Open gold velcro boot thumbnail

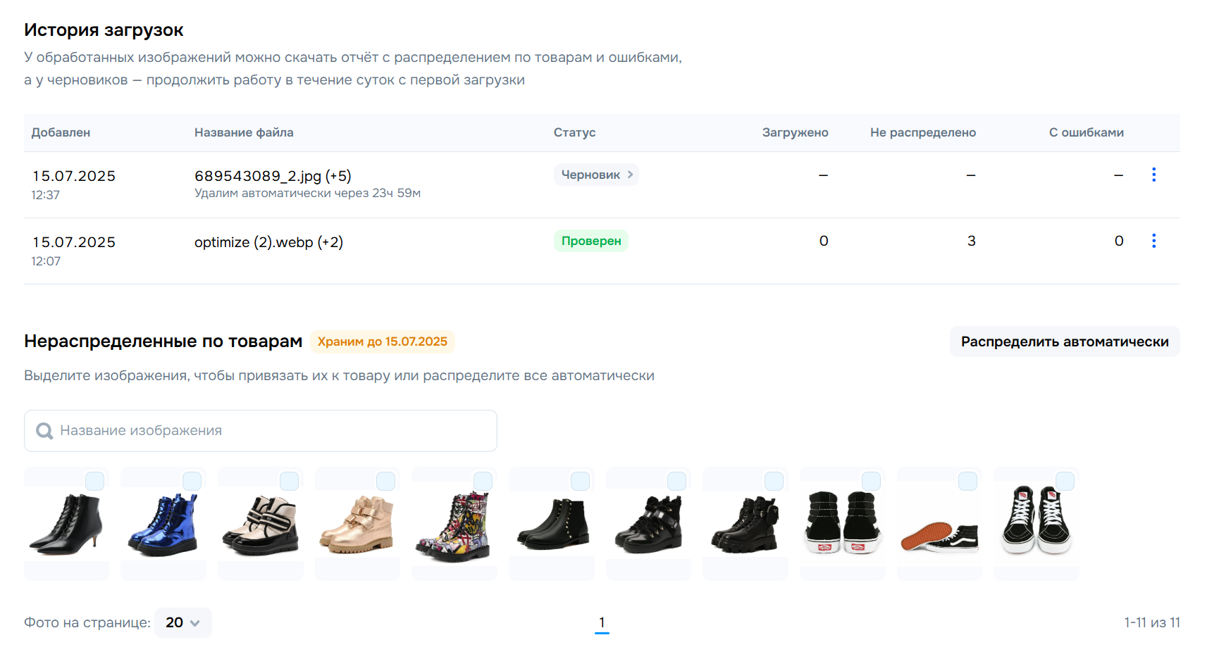357,524
